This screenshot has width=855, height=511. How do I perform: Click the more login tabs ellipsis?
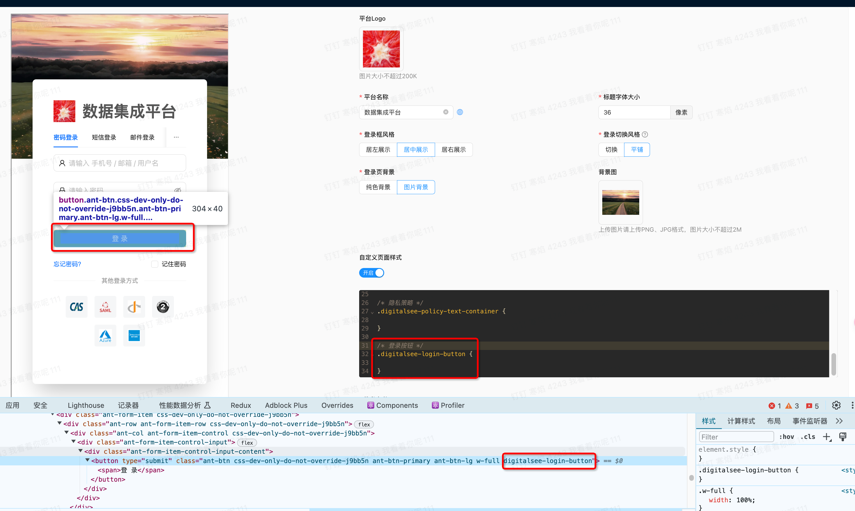pyautogui.click(x=176, y=137)
